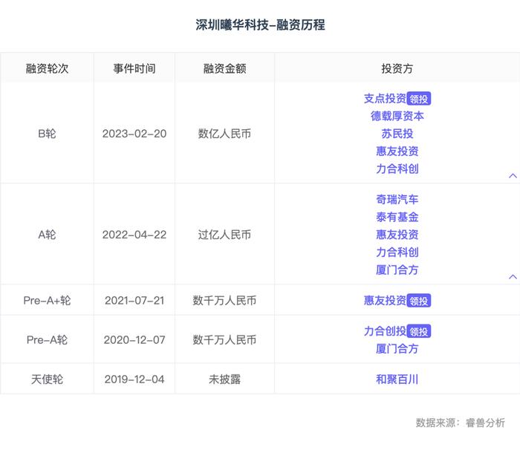Click the amount 过亿人民币
The height and width of the screenshot is (450, 520).
pyautogui.click(x=224, y=235)
